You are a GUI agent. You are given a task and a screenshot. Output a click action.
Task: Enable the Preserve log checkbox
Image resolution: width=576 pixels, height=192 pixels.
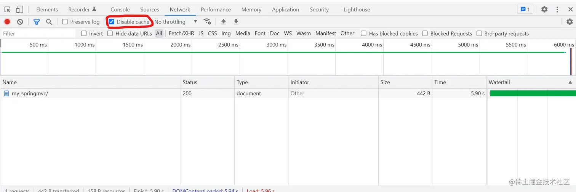point(65,22)
